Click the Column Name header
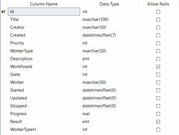Viewport: 179px width, 135px height. 44,4
